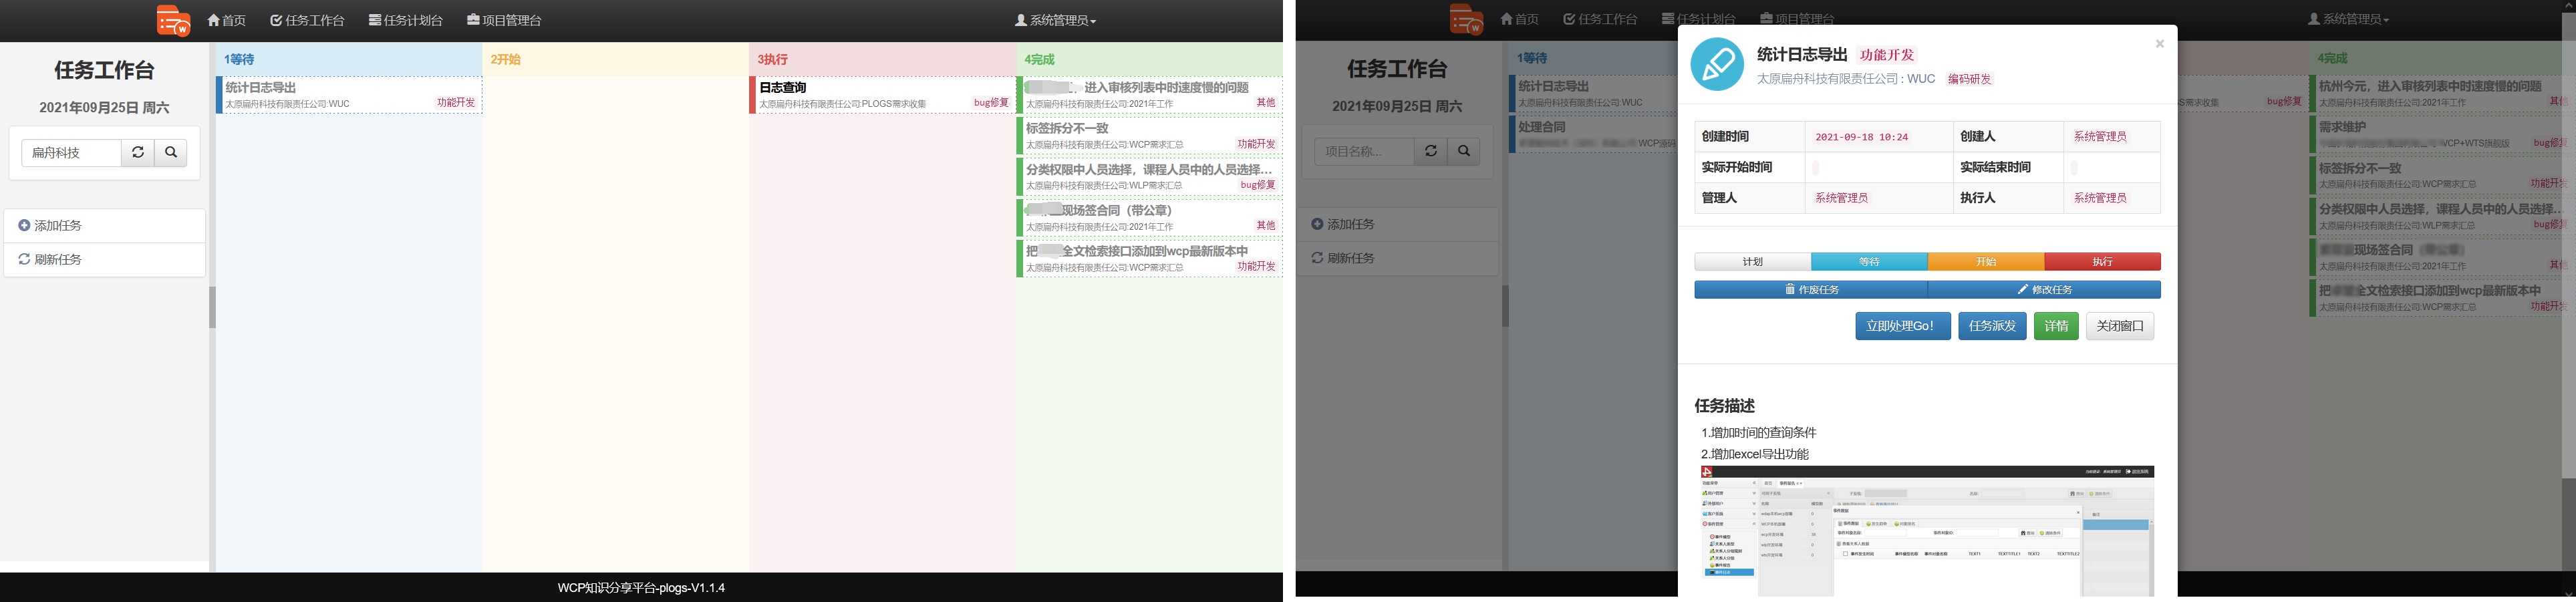Open the 统计日志导出 card in left window's 等待 column
This screenshot has width=2576, height=602.
coord(349,95)
